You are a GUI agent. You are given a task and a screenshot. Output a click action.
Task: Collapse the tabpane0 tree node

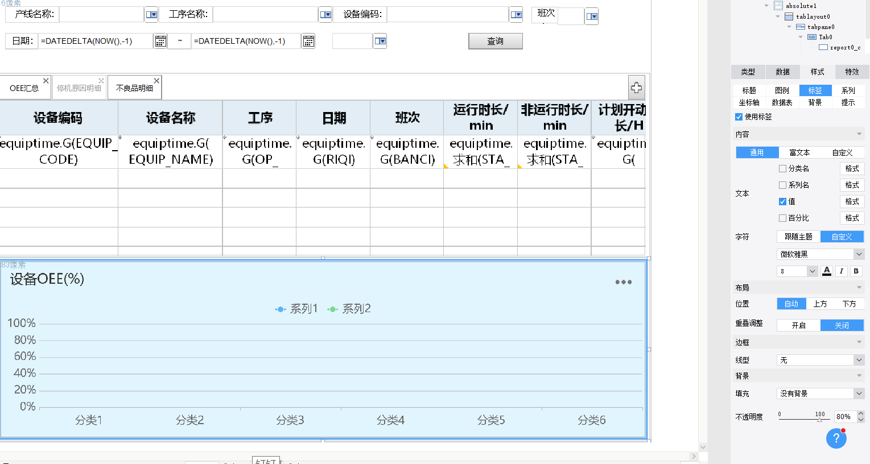pos(789,27)
